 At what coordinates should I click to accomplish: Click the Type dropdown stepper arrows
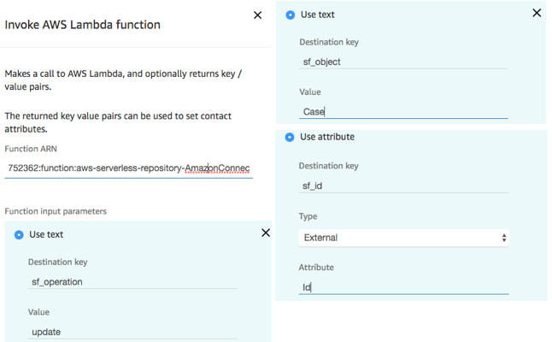(x=504, y=238)
